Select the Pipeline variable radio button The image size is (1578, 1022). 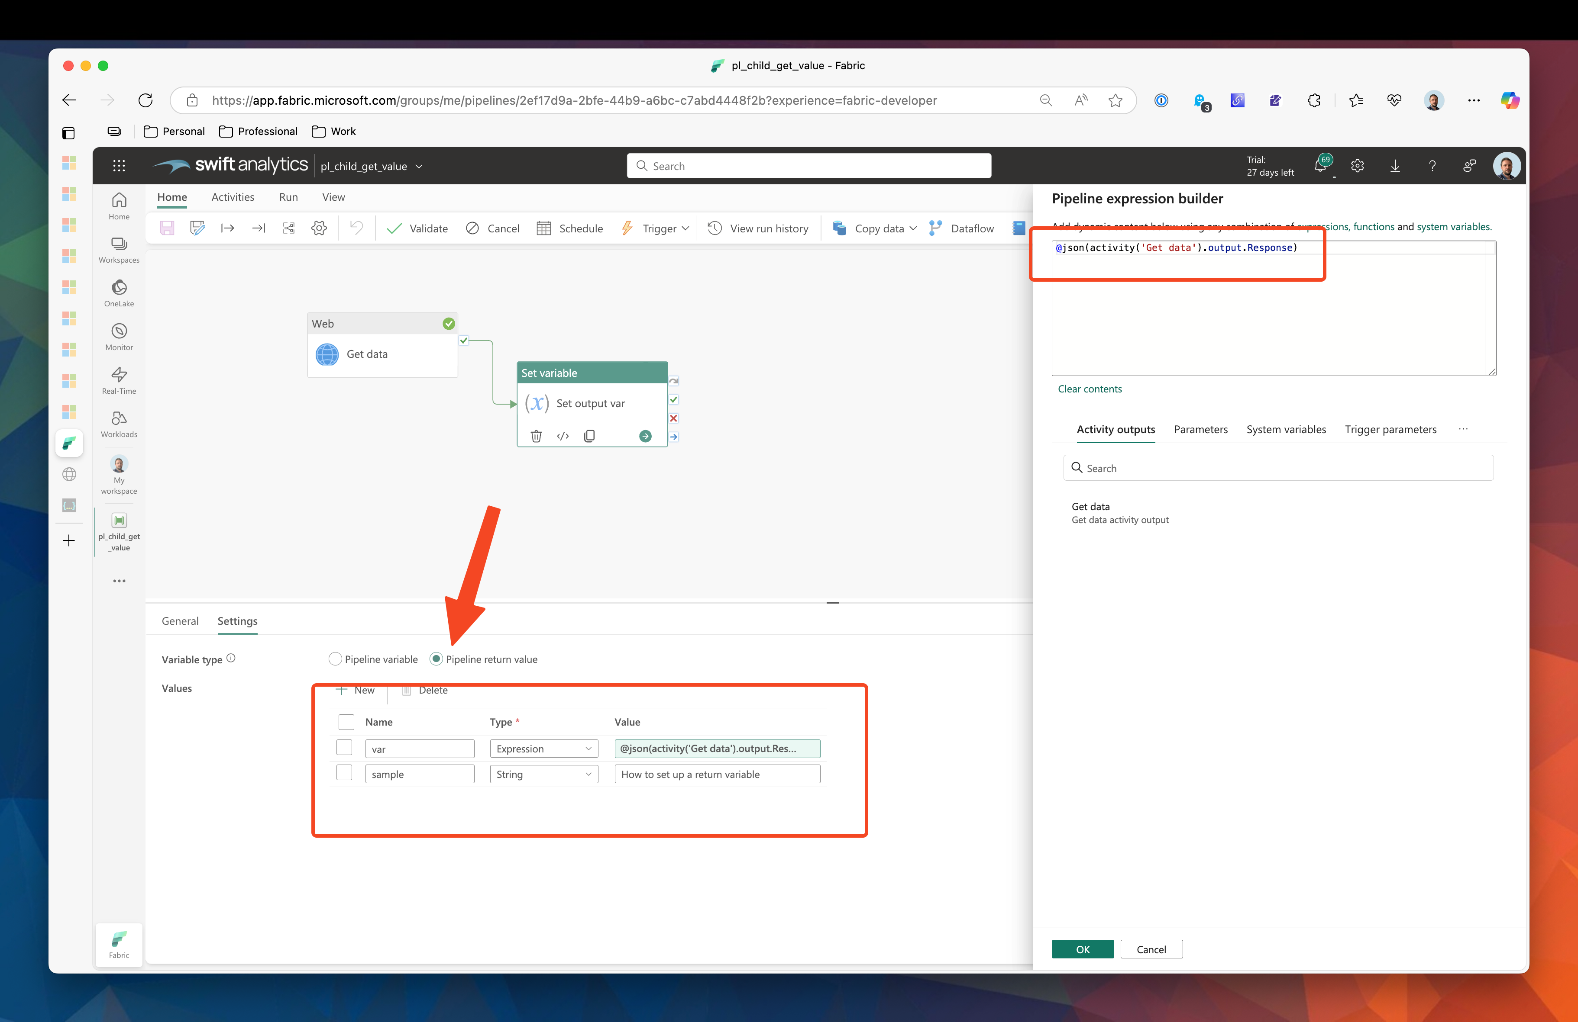336,659
